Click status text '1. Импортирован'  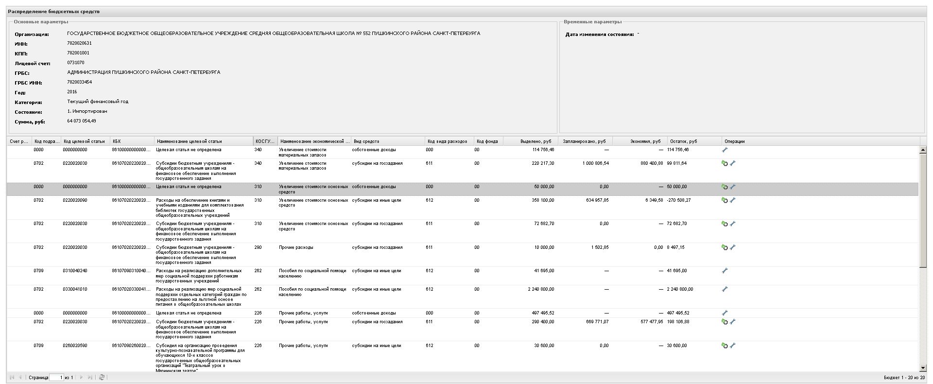coord(87,111)
